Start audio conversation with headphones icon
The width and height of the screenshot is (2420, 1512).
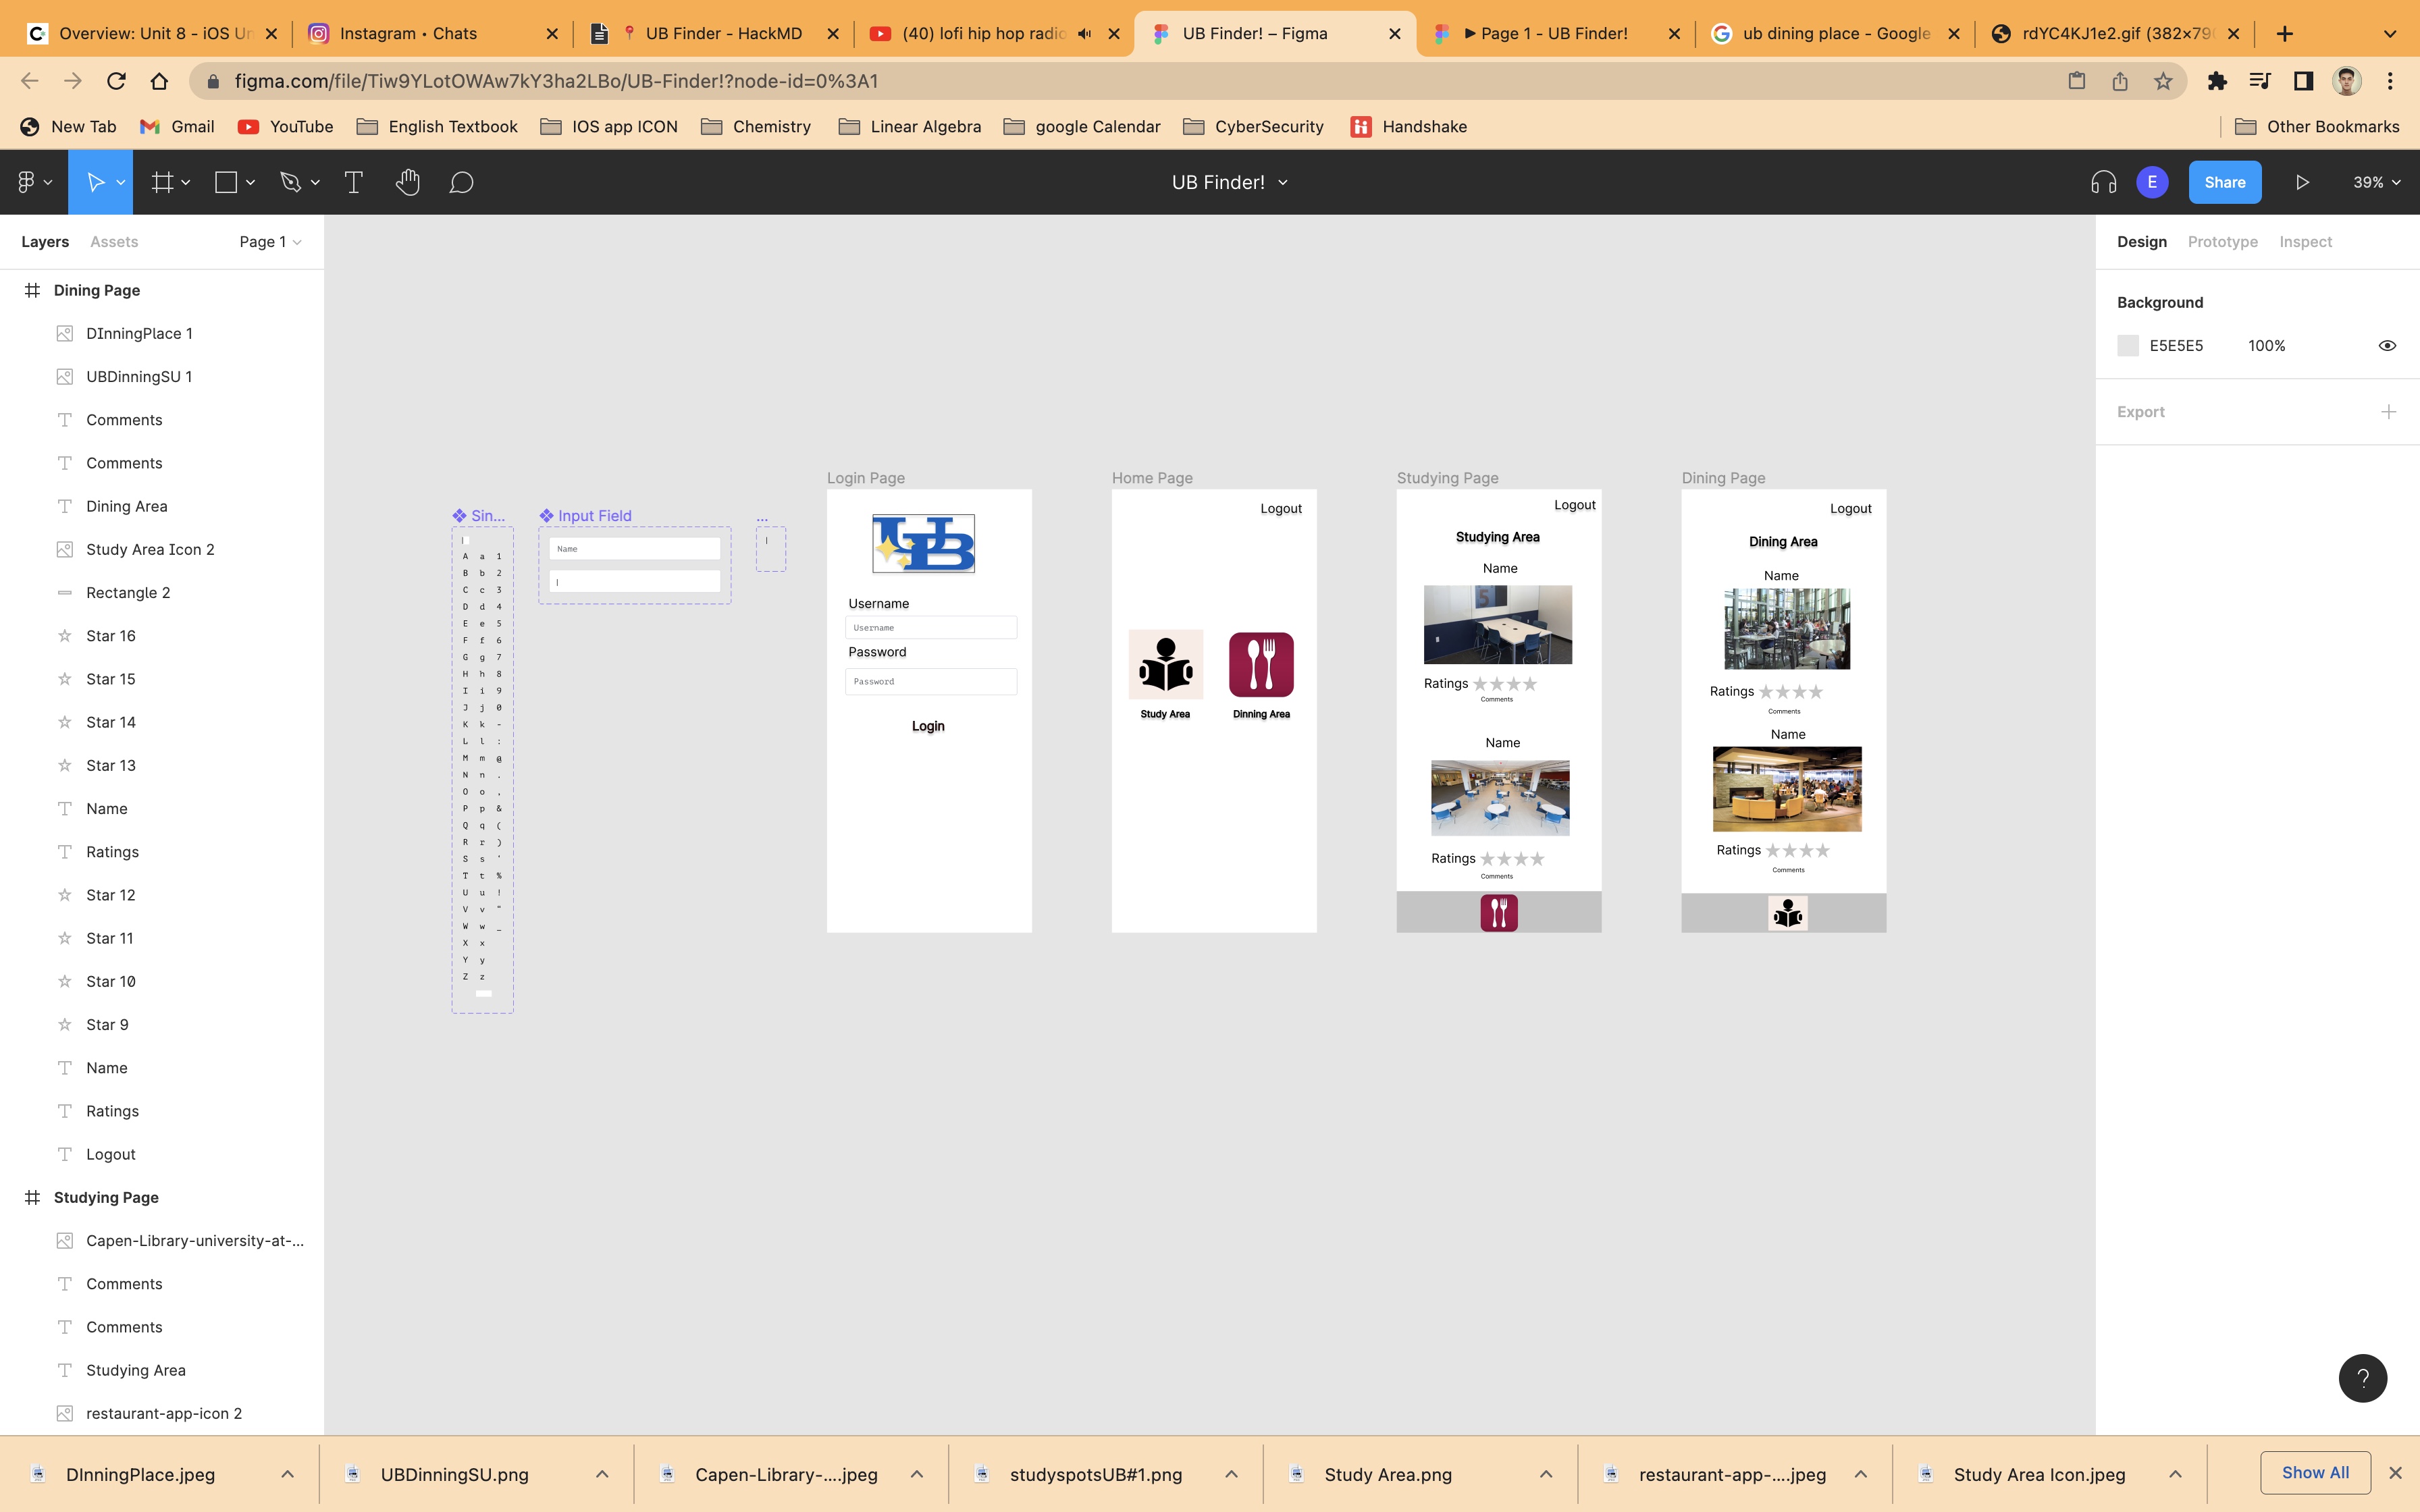pos(2103,182)
